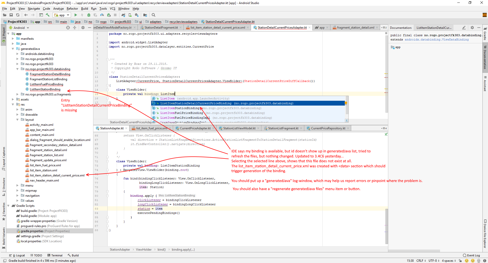Collapse the generatedJava folder node

click(13, 49)
